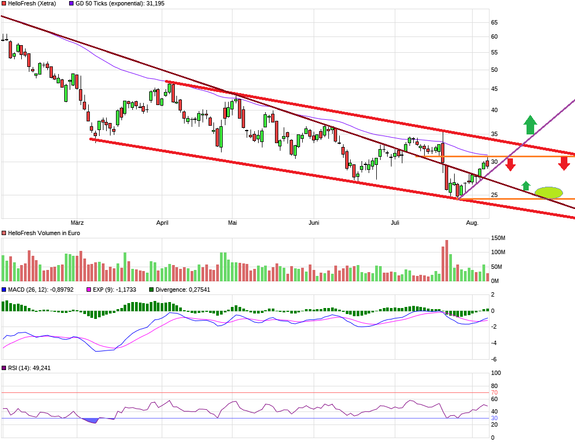
Task: Click the blue 30 RSI threshold label
Action: tap(494, 419)
